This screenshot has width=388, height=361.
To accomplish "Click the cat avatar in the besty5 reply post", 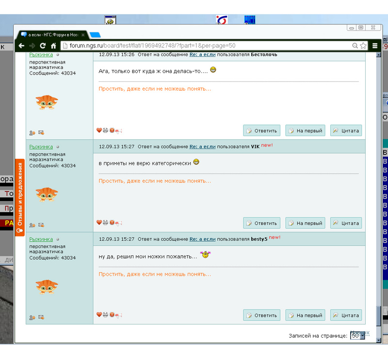I will [x=47, y=287].
